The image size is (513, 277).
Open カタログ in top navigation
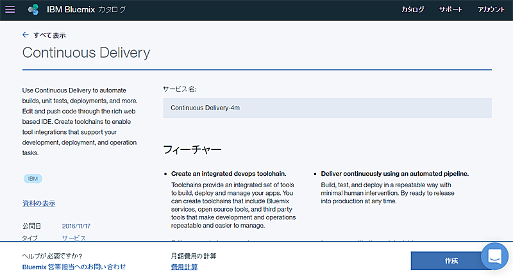412,10
